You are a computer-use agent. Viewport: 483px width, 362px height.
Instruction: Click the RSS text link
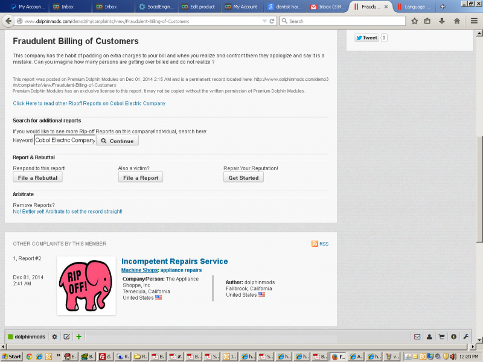[324, 244]
